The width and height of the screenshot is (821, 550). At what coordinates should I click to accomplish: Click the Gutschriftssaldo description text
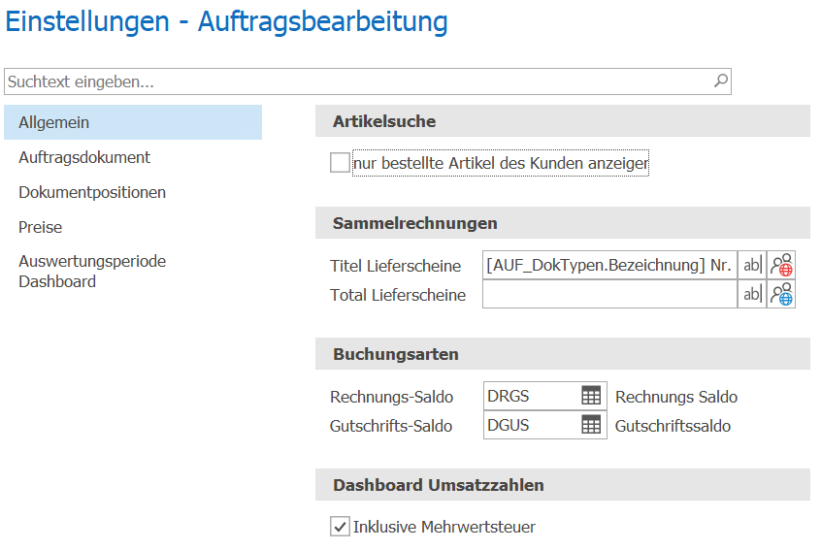pos(673,427)
